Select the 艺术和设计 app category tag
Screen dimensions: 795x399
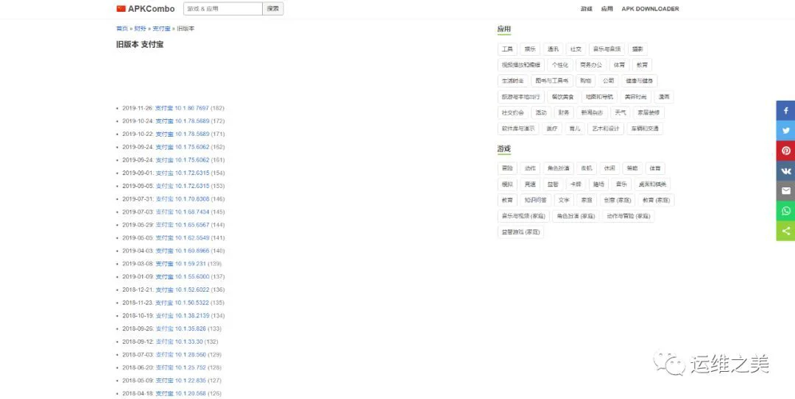click(x=606, y=129)
